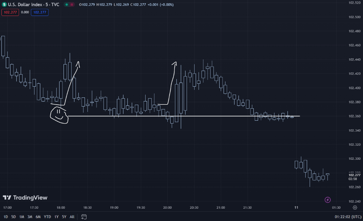363x221 pixels.
Task: Select the All time range
Action: click(x=72, y=217)
